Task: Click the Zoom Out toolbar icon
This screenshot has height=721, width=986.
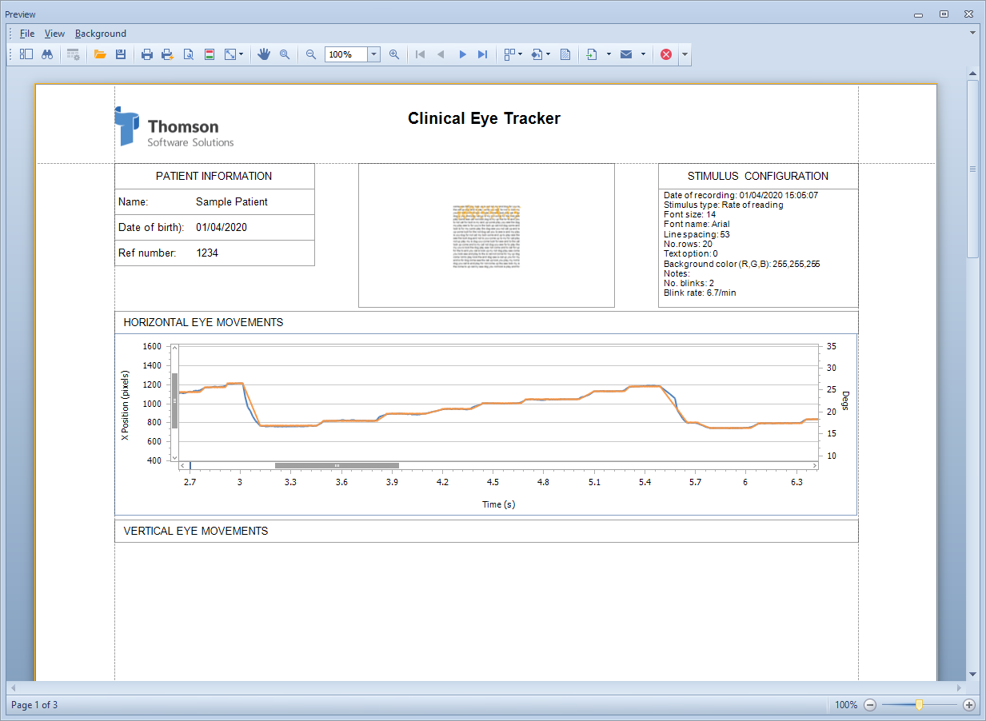Action: click(x=311, y=54)
